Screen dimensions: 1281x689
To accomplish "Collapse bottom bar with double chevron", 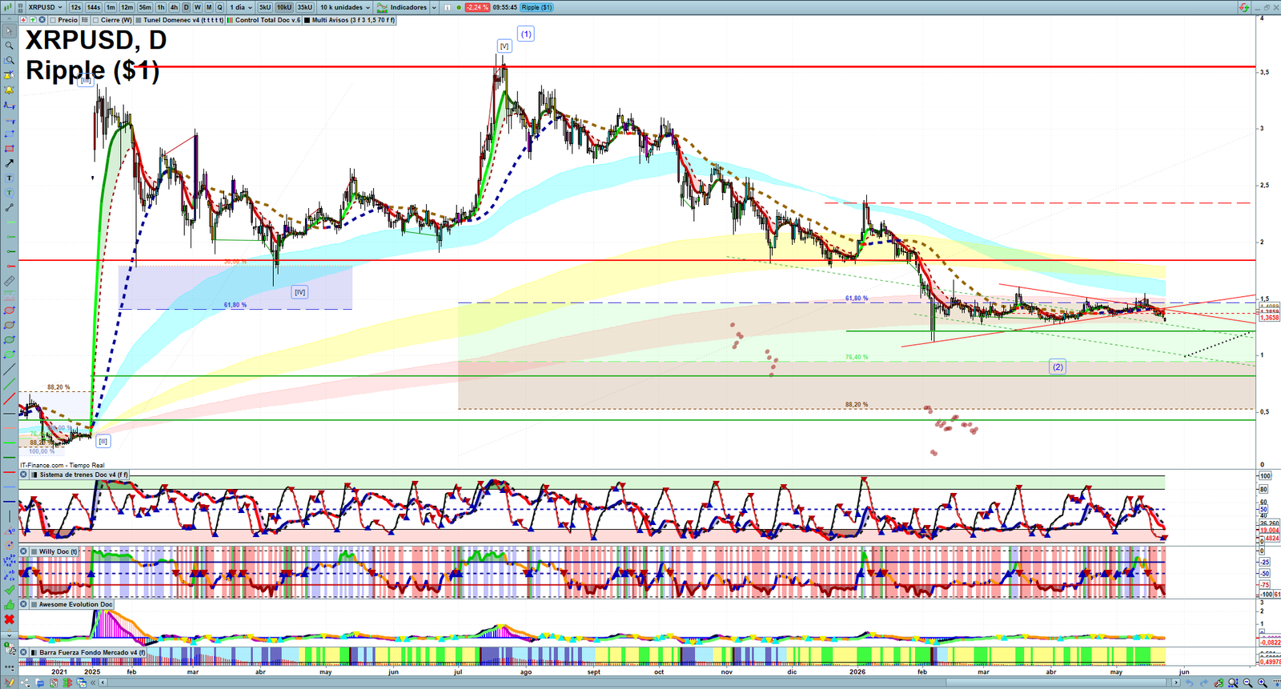I will 93,683.
